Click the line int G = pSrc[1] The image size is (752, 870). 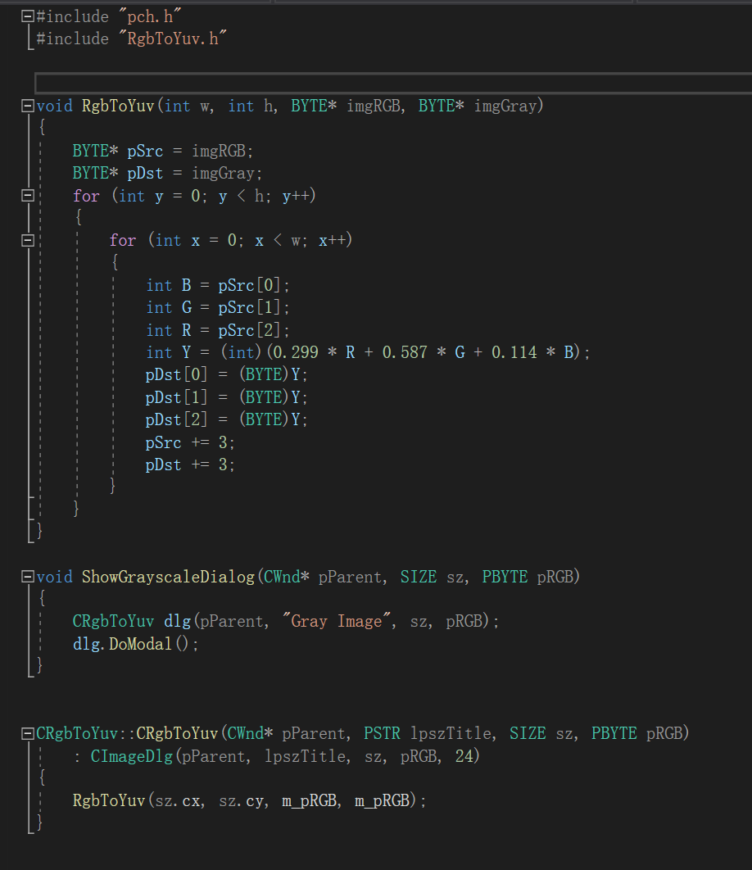tap(218, 307)
